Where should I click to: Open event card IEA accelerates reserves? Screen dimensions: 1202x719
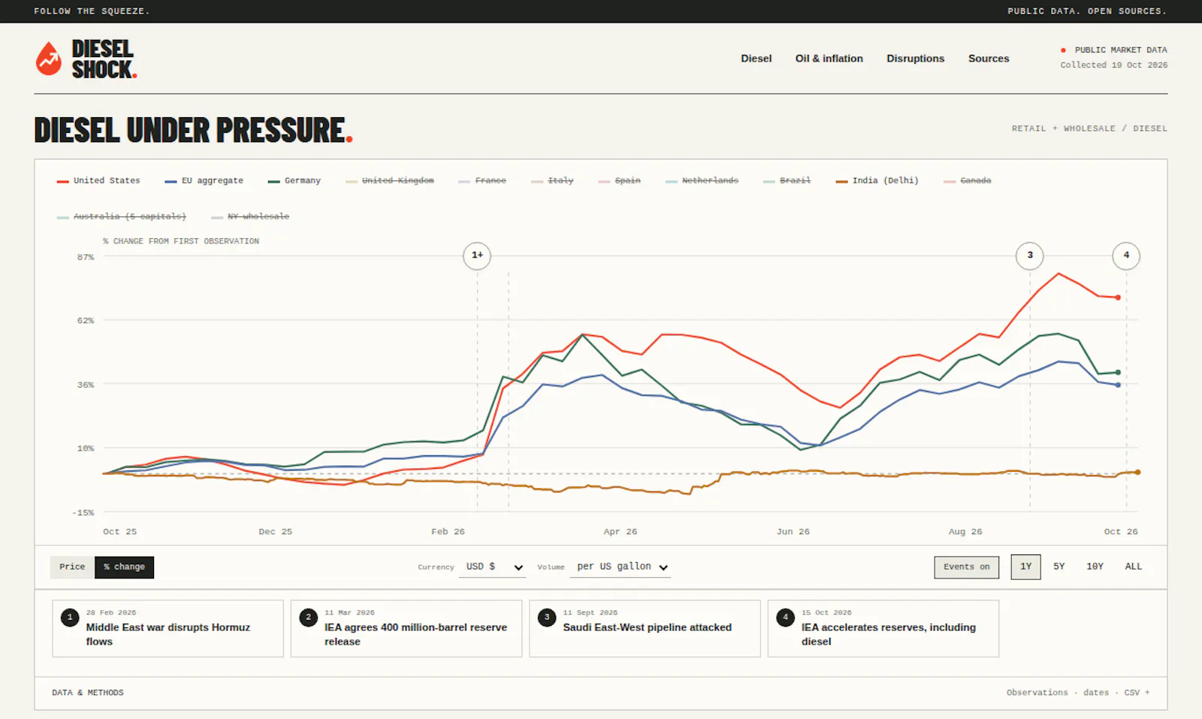click(883, 629)
